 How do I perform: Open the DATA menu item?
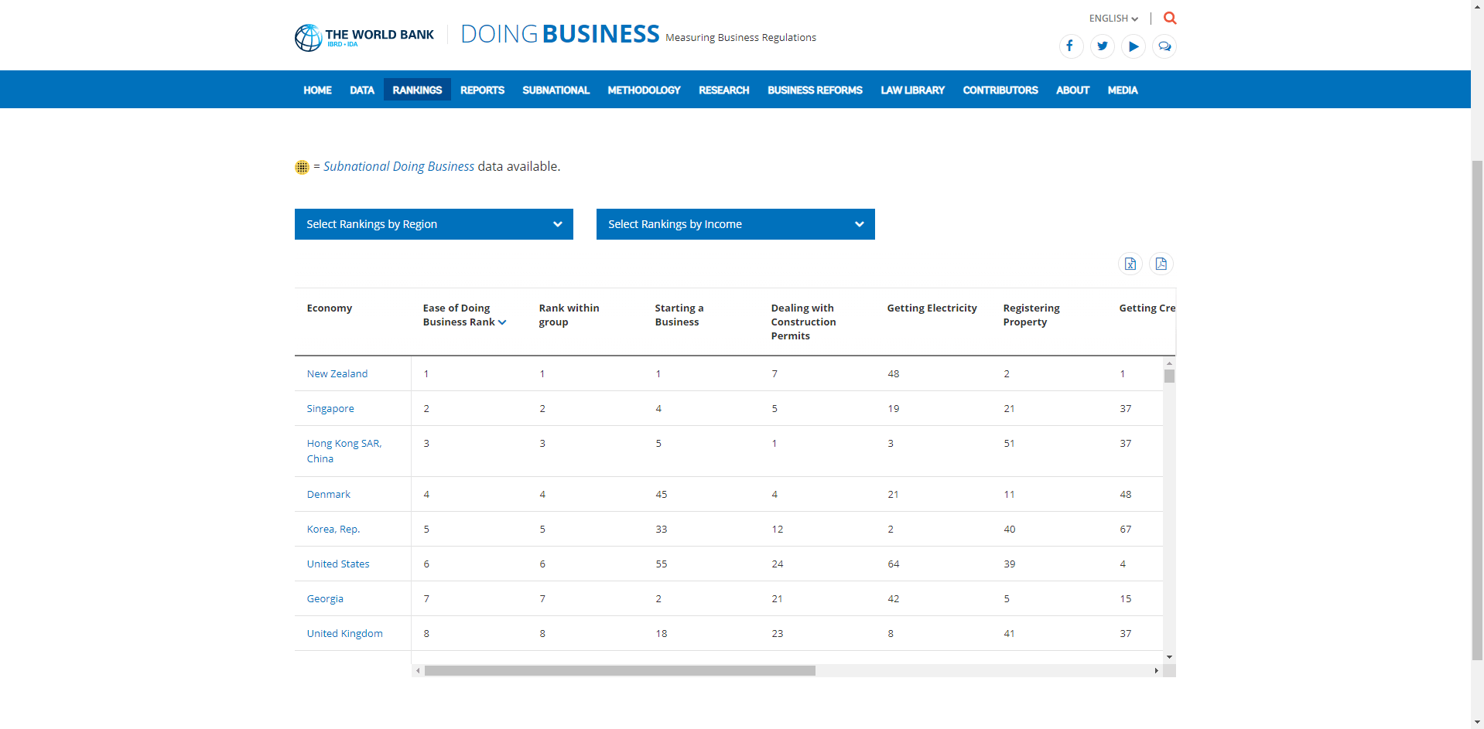362,90
